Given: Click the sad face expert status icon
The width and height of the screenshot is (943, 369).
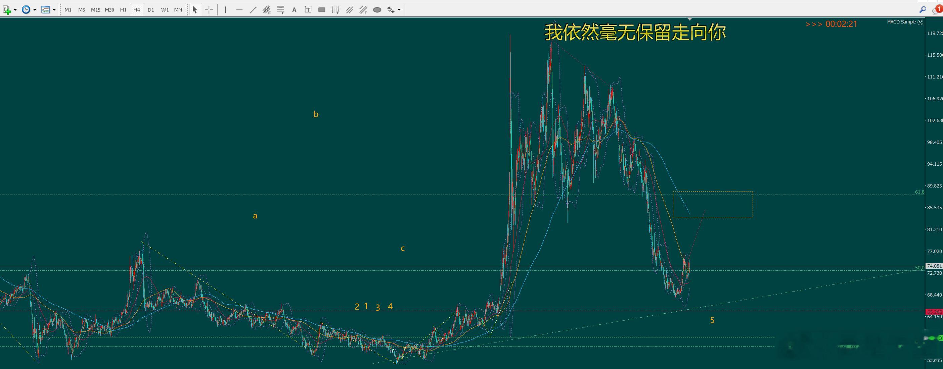Looking at the screenshot, I should (920, 22).
